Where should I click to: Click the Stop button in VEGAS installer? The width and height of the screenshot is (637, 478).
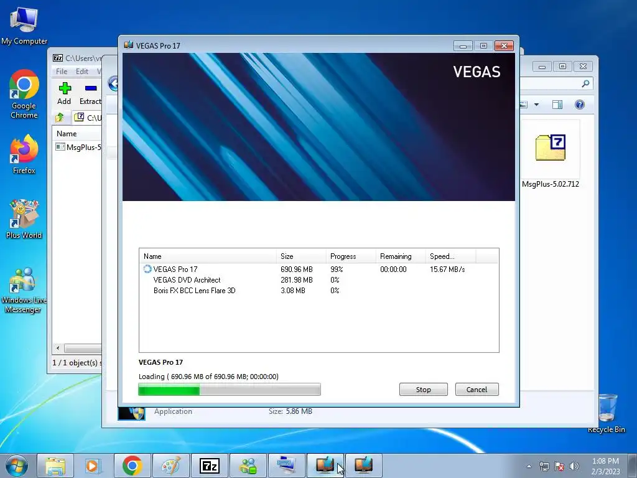coord(423,390)
